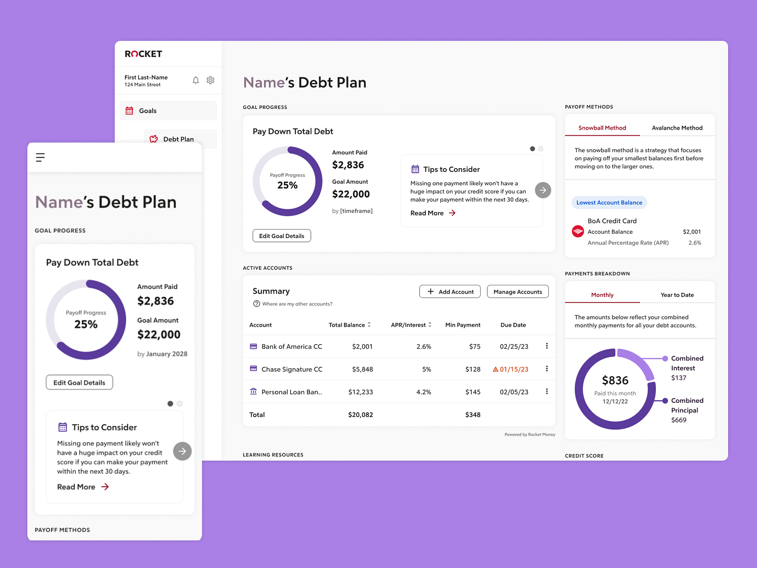The width and height of the screenshot is (757, 568).
Task: Click 'Where are my other accounts?' link
Action: click(297, 304)
